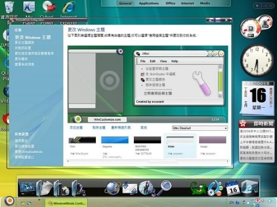Switch to the Media tab

[x=205, y=3]
